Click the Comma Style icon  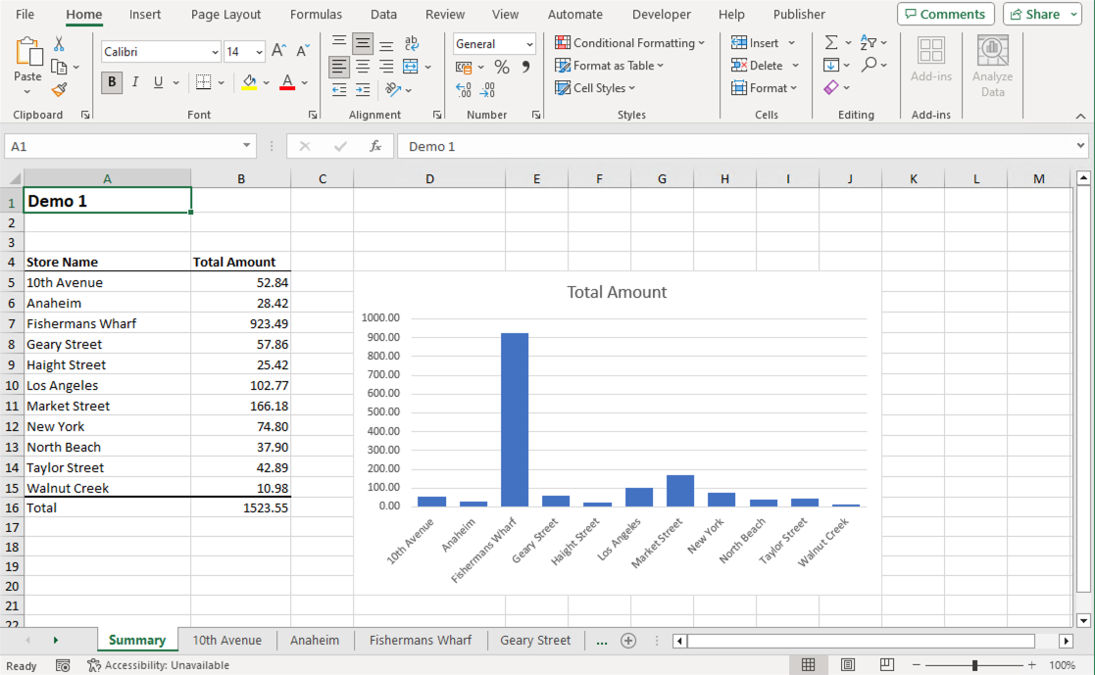pos(526,67)
